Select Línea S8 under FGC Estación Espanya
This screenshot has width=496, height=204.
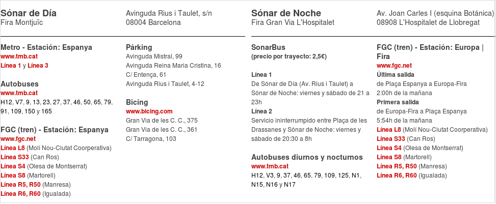pyautogui.click(x=13, y=176)
